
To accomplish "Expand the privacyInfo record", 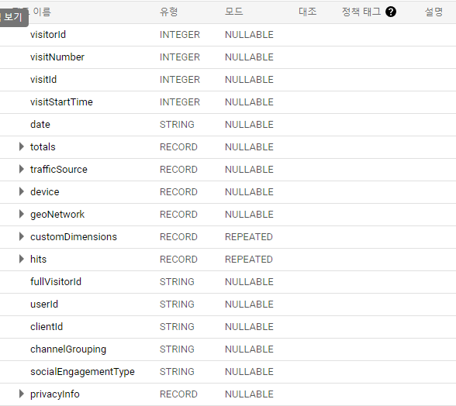I will click(21, 394).
